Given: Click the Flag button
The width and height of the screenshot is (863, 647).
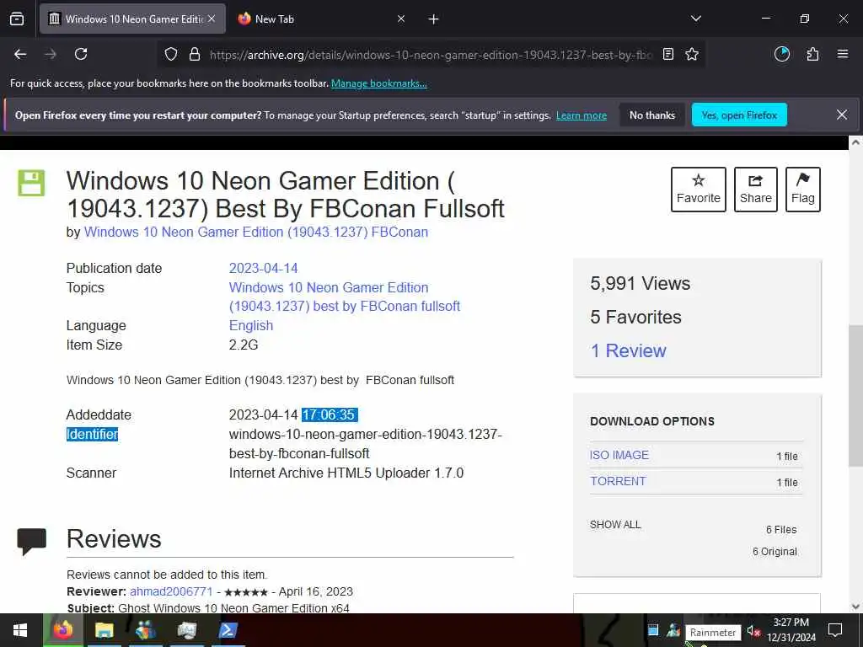Looking at the screenshot, I should (x=802, y=190).
